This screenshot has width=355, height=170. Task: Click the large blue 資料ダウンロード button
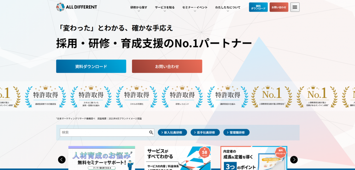click(x=91, y=66)
